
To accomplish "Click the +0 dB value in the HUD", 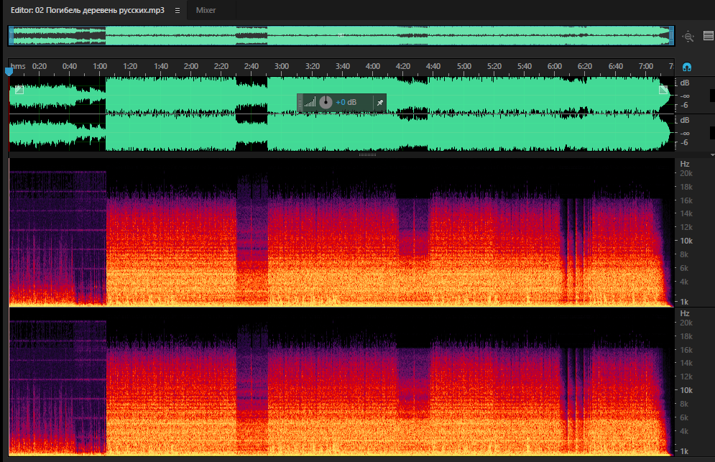I will (x=346, y=102).
